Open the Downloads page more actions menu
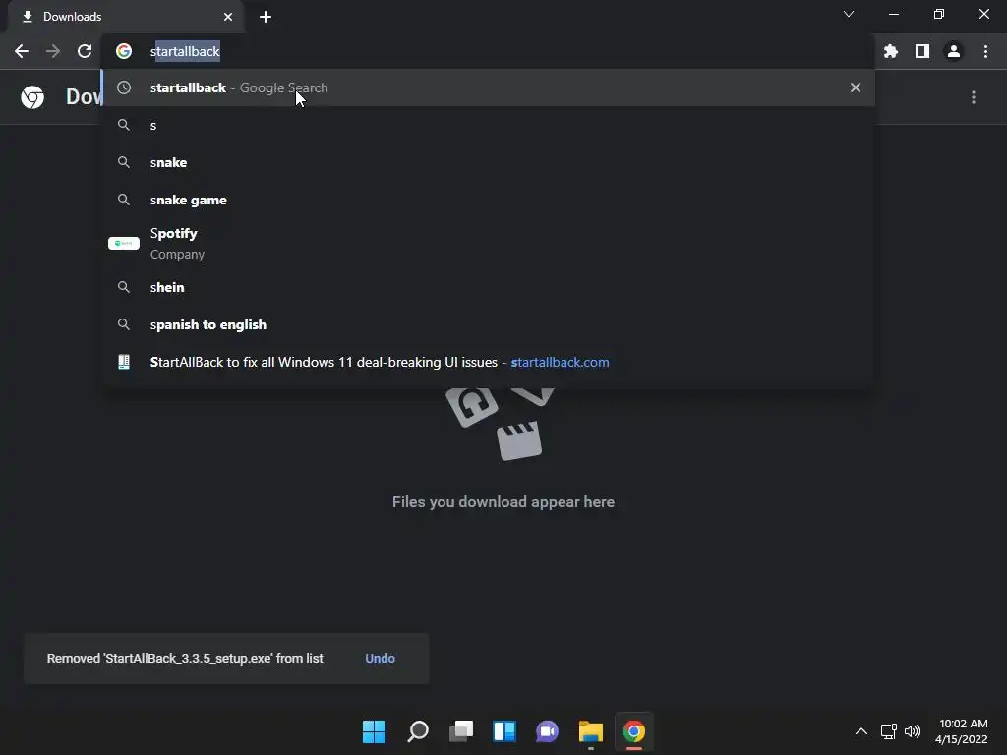Viewport: 1007px width, 755px height. (x=974, y=97)
